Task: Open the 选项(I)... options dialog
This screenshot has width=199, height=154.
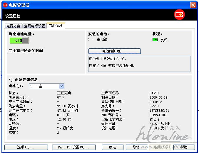Action: [25, 147]
